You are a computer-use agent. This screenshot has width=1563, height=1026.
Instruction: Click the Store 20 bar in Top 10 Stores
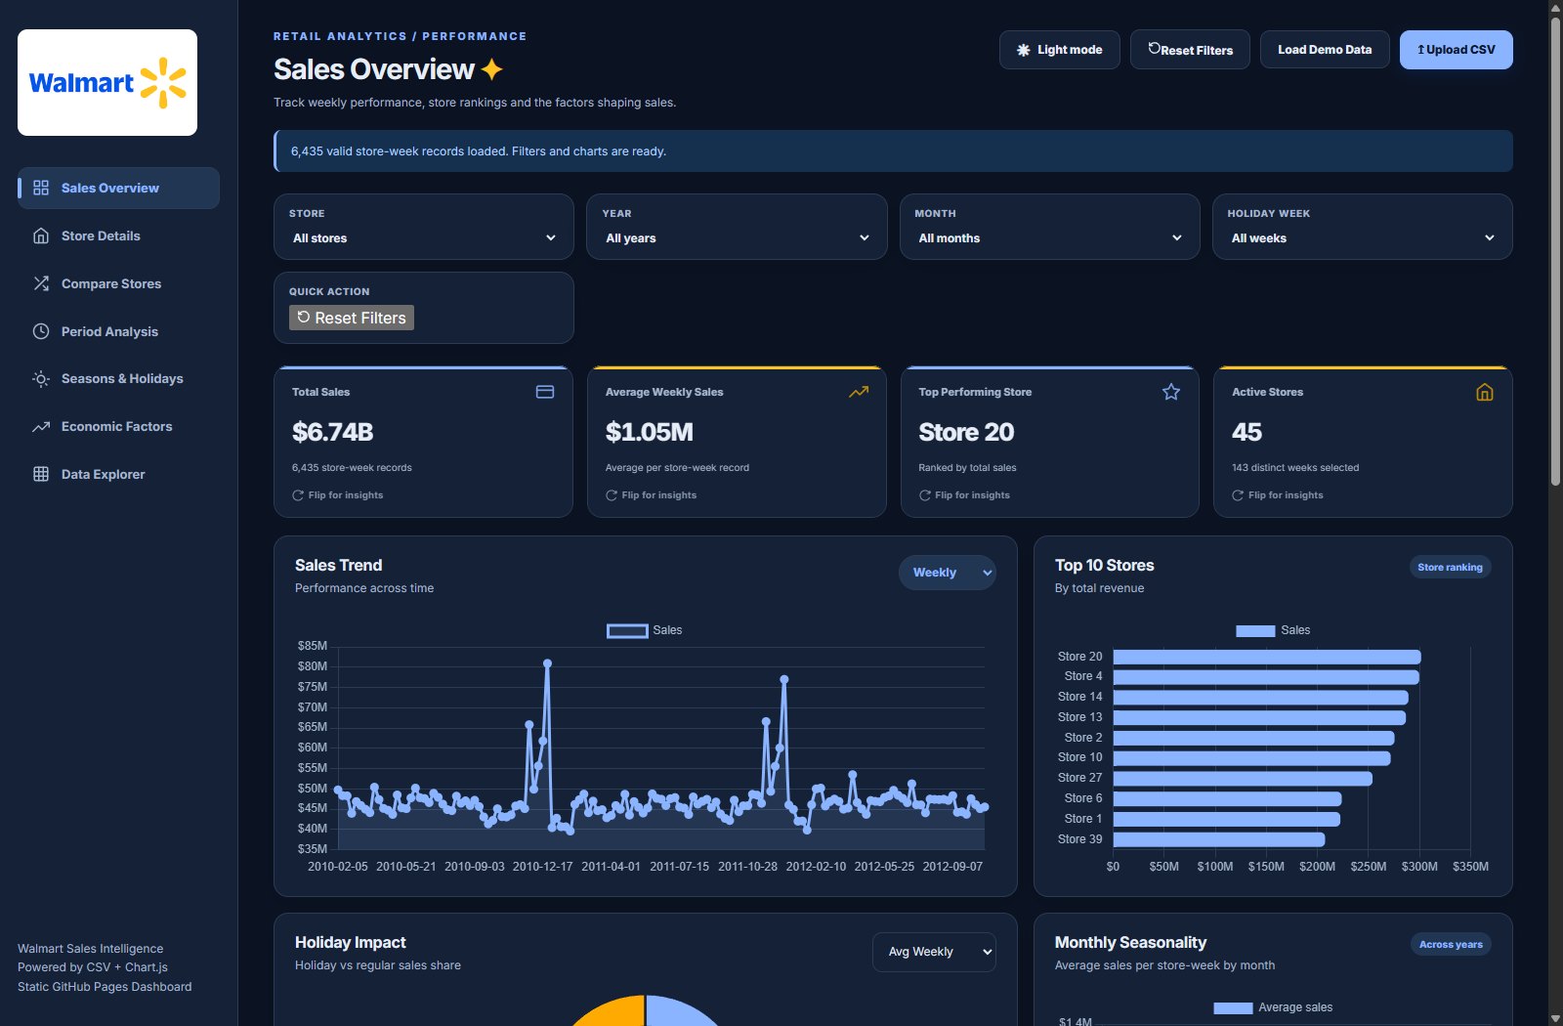coord(1267,657)
